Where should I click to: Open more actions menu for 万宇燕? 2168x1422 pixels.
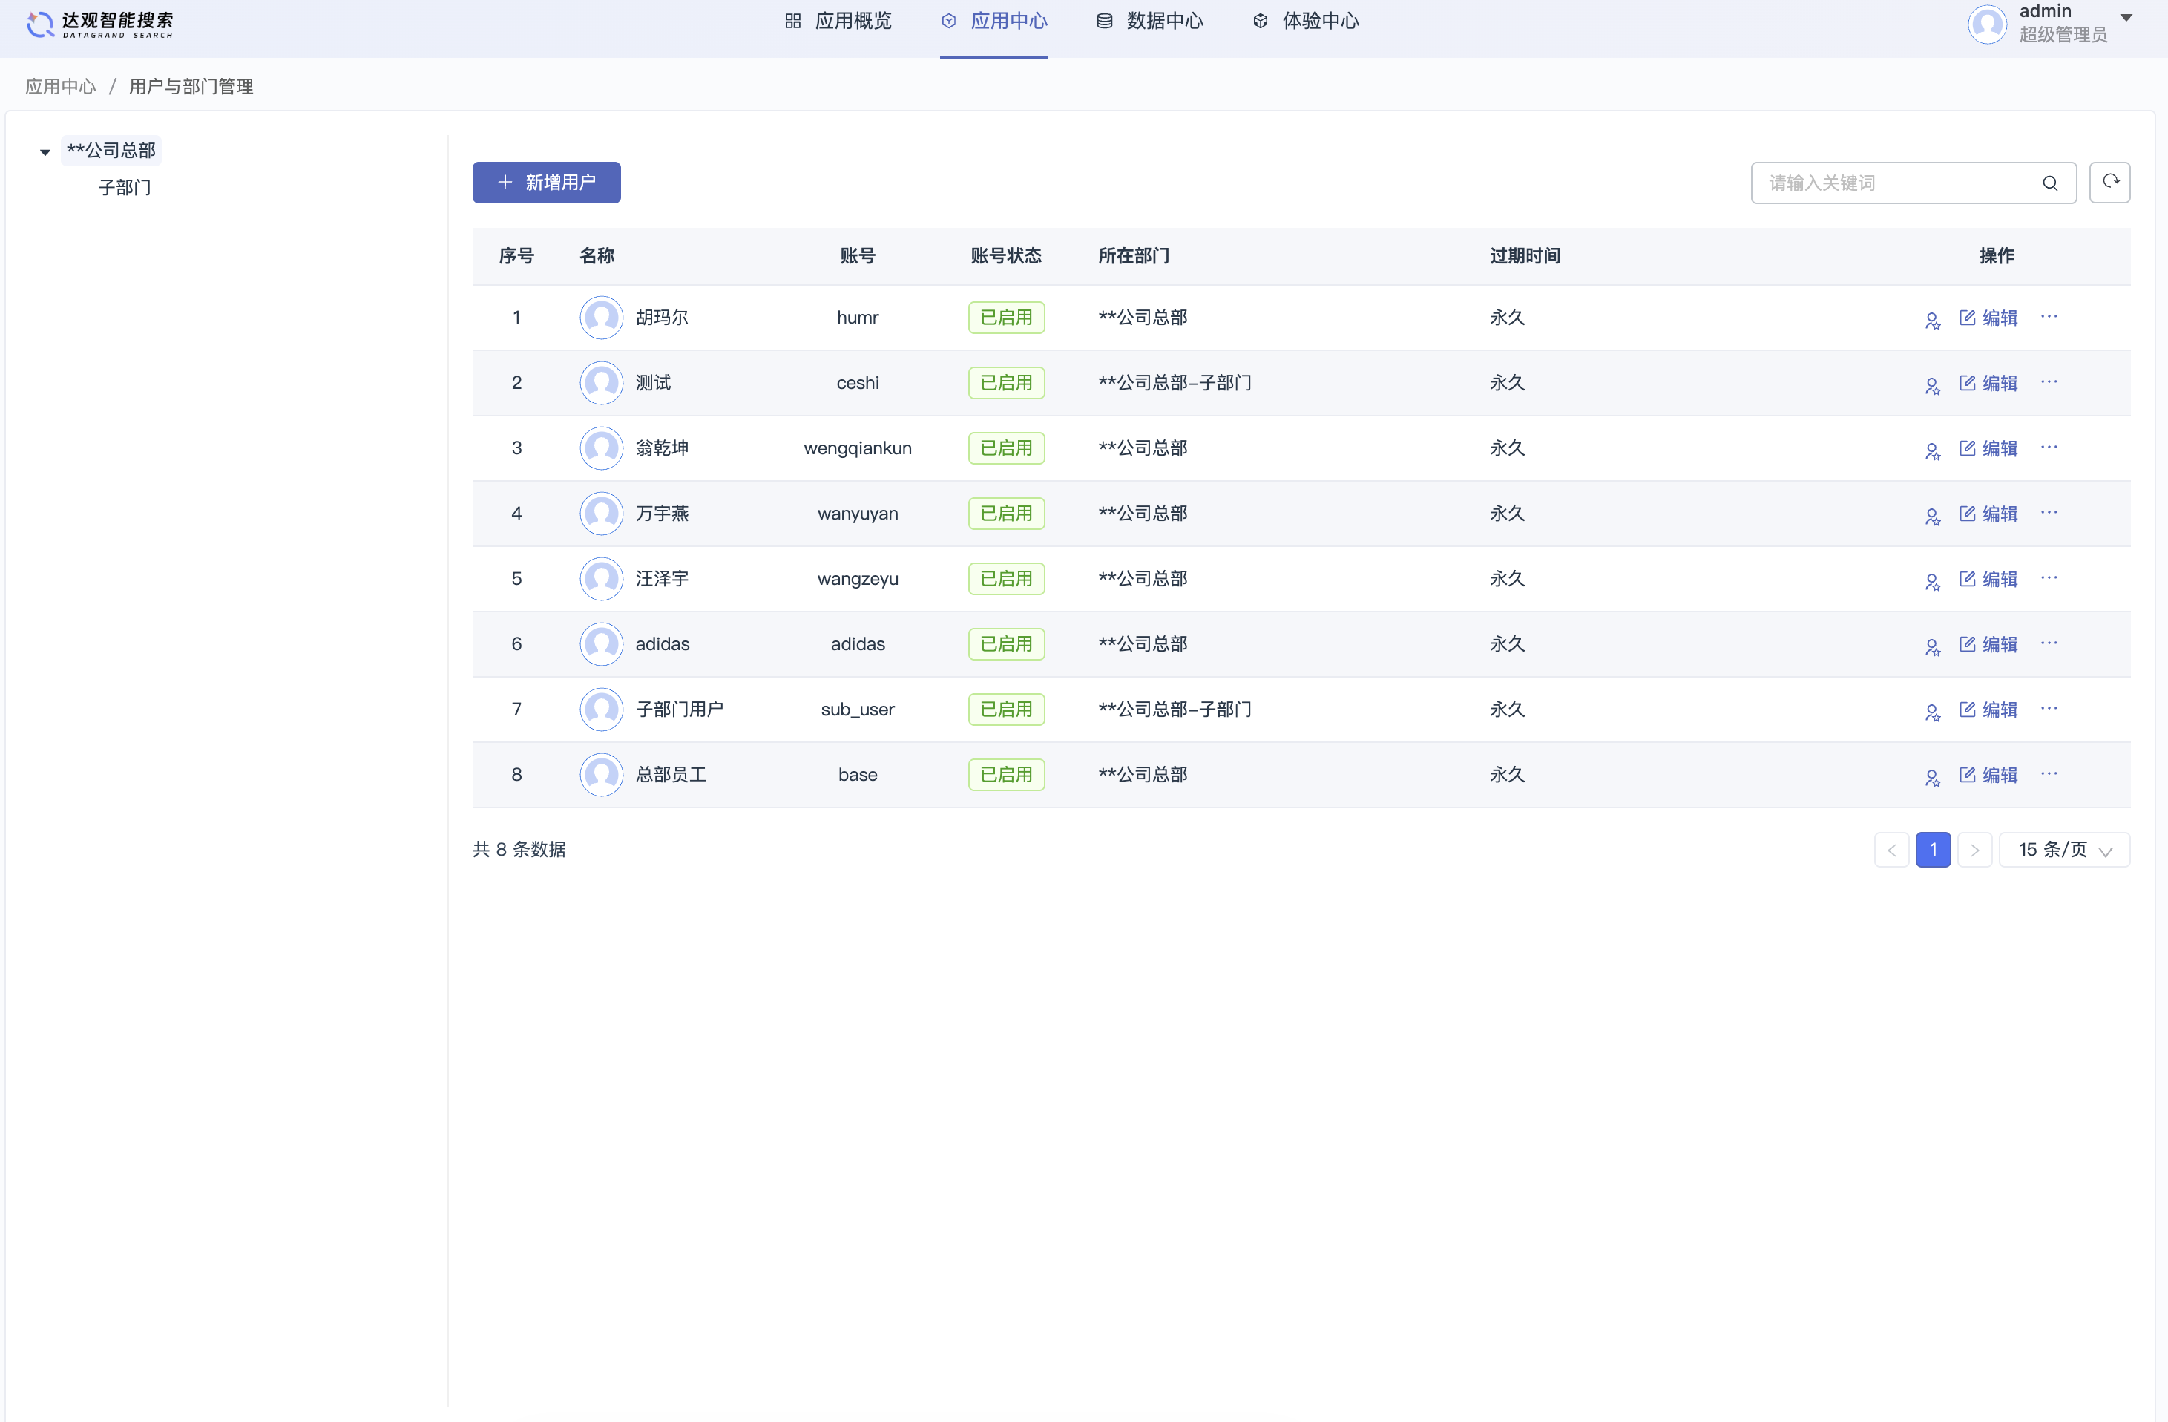pos(2049,512)
